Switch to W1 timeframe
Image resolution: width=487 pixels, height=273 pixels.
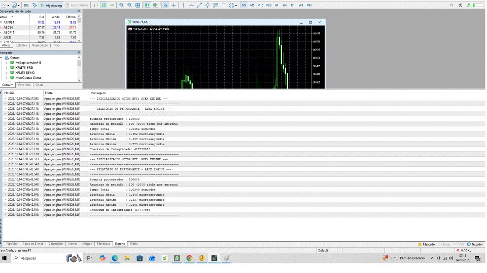(x=301, y=5)
